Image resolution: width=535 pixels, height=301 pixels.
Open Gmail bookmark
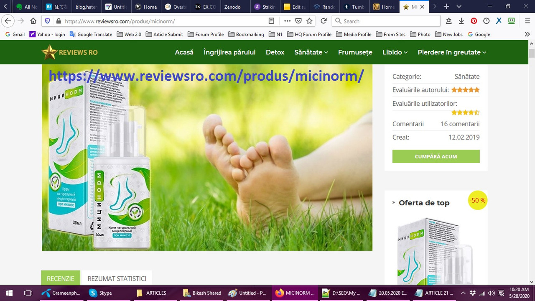click(15, 34)
